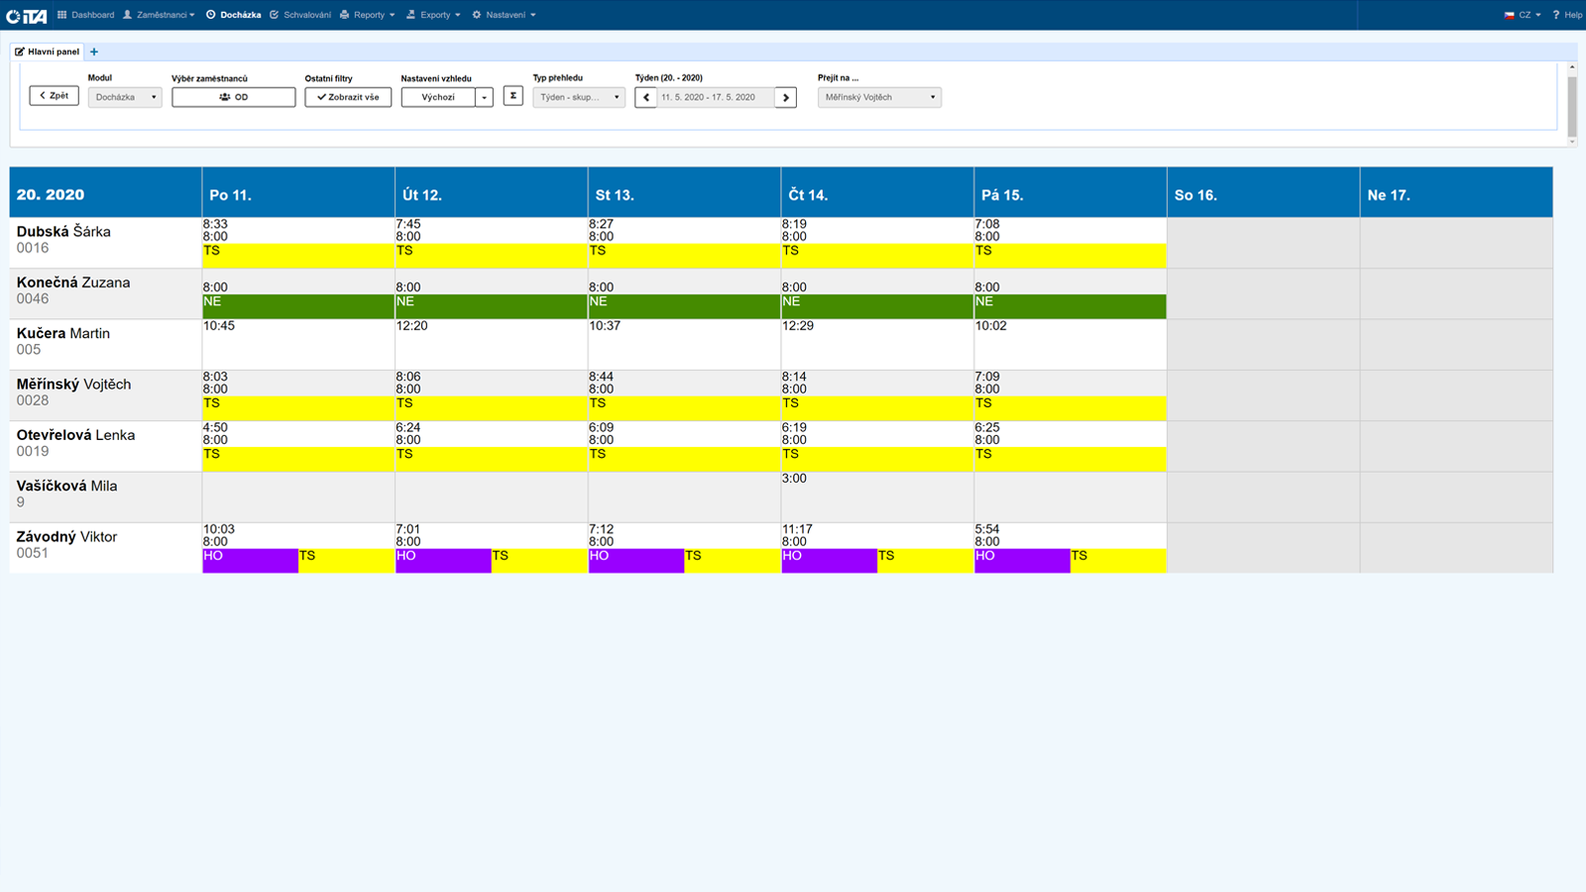
Task: Open the Reporty menu
Action: [368, 15]
